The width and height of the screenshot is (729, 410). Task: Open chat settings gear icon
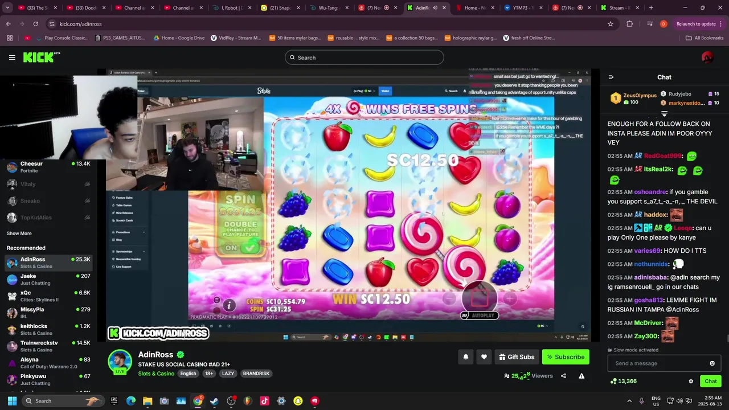[691, 381]
